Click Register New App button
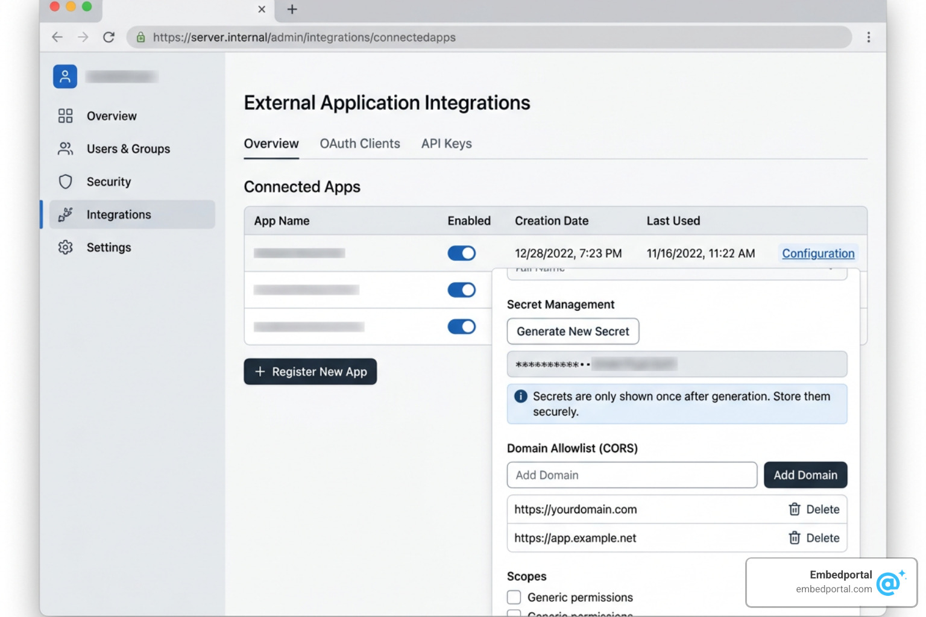The height and width of the screenshot is (617, 926). [310, 372]
